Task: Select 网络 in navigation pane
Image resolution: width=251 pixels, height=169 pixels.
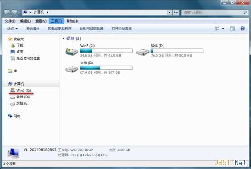Action: (17, 116)
